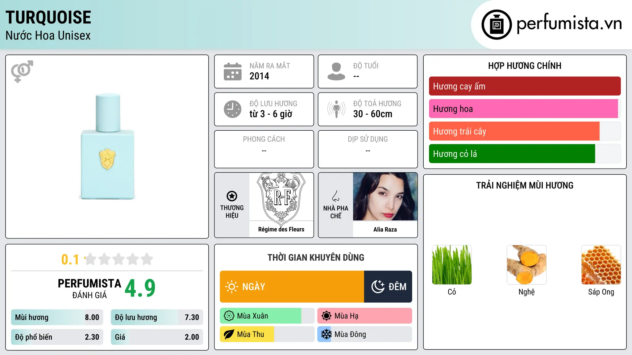Open the Cỏ grass note image
Viewport: 632px width, 355px height.
452,265
